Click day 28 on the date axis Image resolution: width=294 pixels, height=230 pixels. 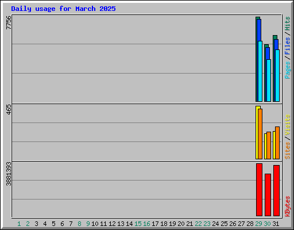(250, 224)
